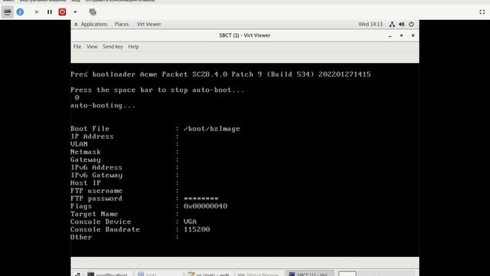Viewport: 490px width, 276px height.
Task: Open File menu of Virt Viewer
Action: [x=77, y=47]
